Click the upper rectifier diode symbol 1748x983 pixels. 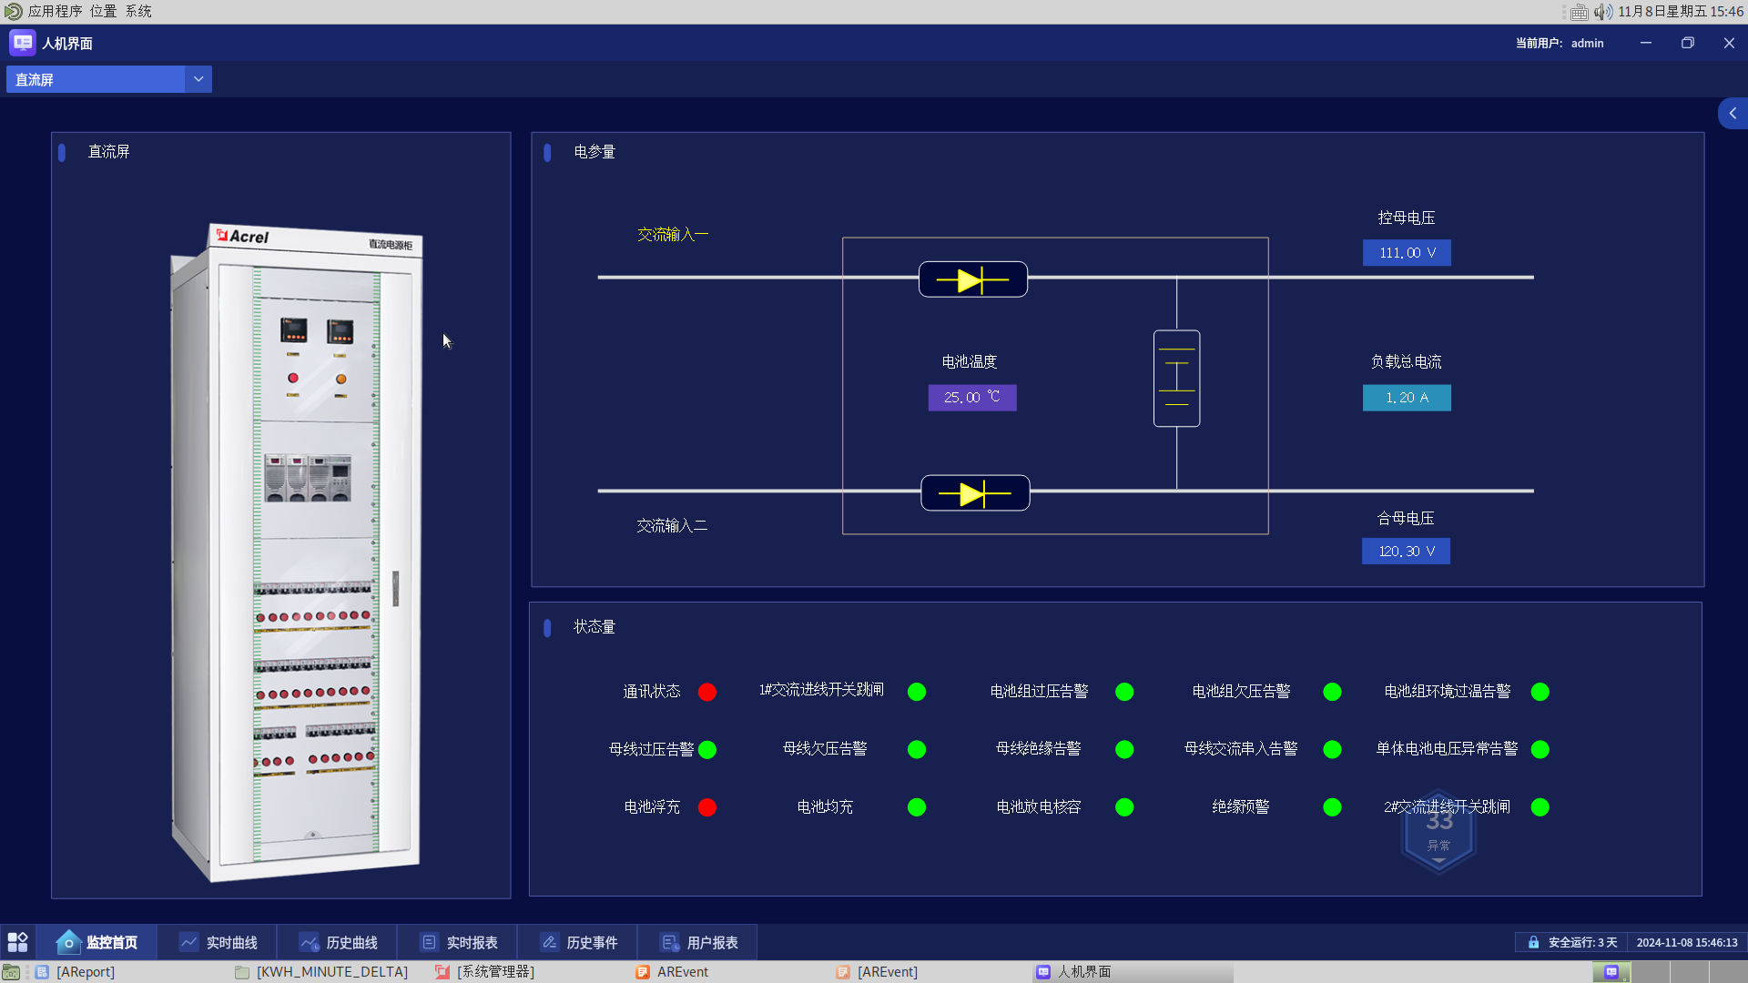972,279
